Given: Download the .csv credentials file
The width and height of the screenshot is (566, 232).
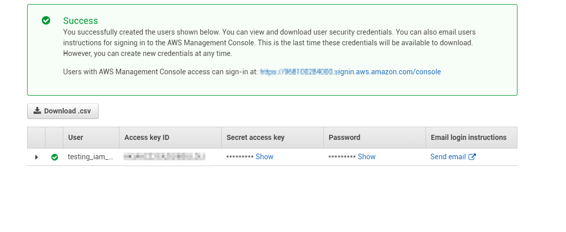Looking at the screenshot, I should coord(63,111).
